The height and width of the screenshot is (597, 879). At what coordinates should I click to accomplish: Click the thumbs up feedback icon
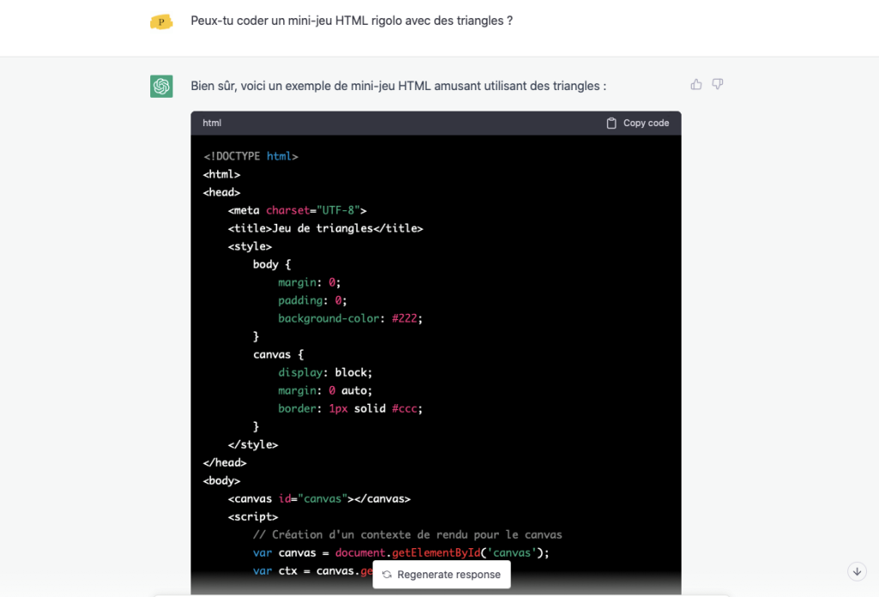tap(695, 85)
